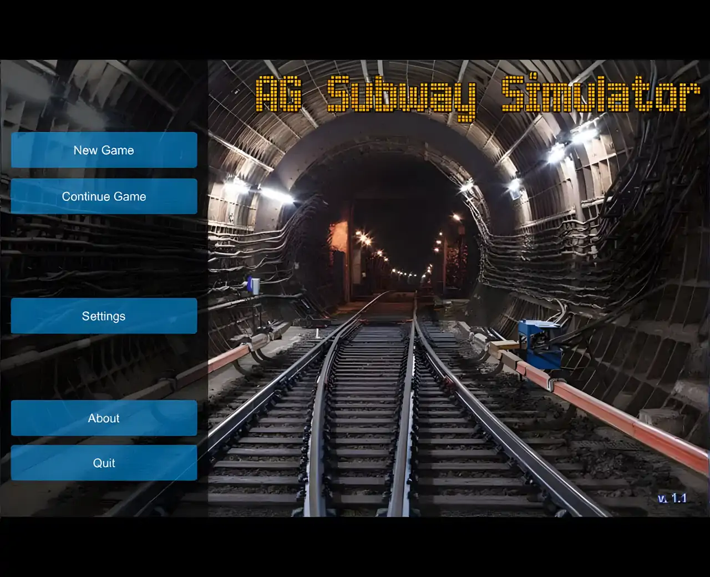Start a New Game
Screen dimensions: 710x577
[x=104, y=150]
